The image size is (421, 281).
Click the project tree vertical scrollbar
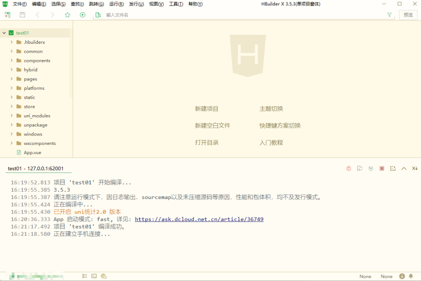point(71,63)
